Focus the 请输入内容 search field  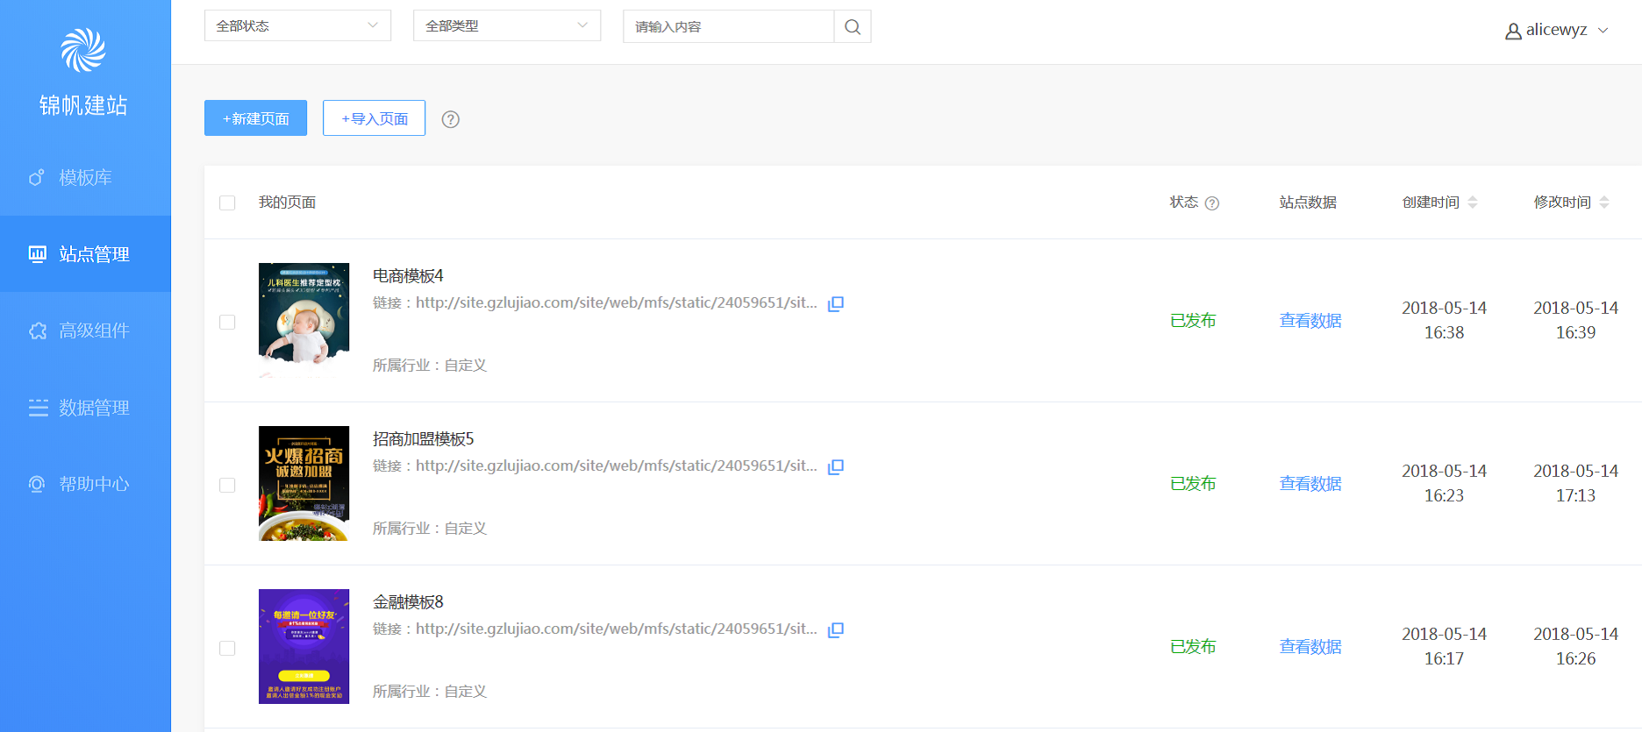728,27
